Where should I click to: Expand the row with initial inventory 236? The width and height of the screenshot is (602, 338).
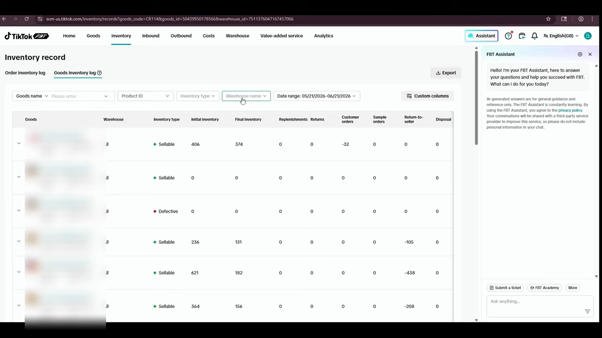pyautogui.click(x=19, y=241)
